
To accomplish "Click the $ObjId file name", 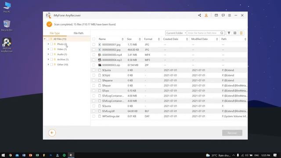I will (106, 75).
